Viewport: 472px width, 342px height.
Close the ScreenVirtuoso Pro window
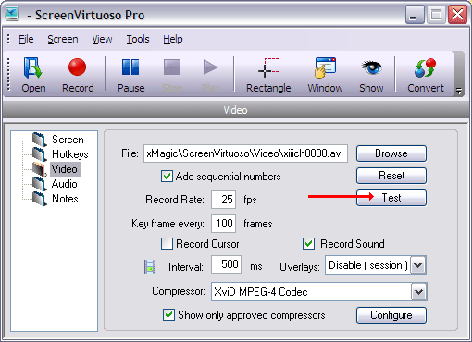pyautogui.click(x=457, y=15)
